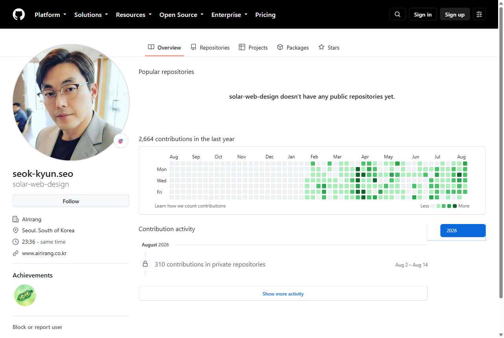This screenshot has height=338, width=504.
Task: Open the Pricing page
Action: pos(265,15)
